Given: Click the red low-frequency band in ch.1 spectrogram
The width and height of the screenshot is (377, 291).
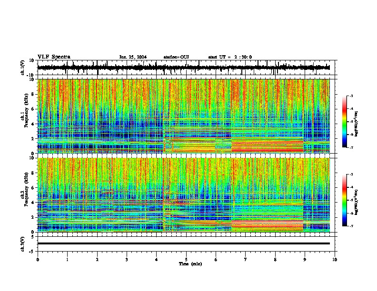Looking at the screenshot, I should tap(268, 147).
